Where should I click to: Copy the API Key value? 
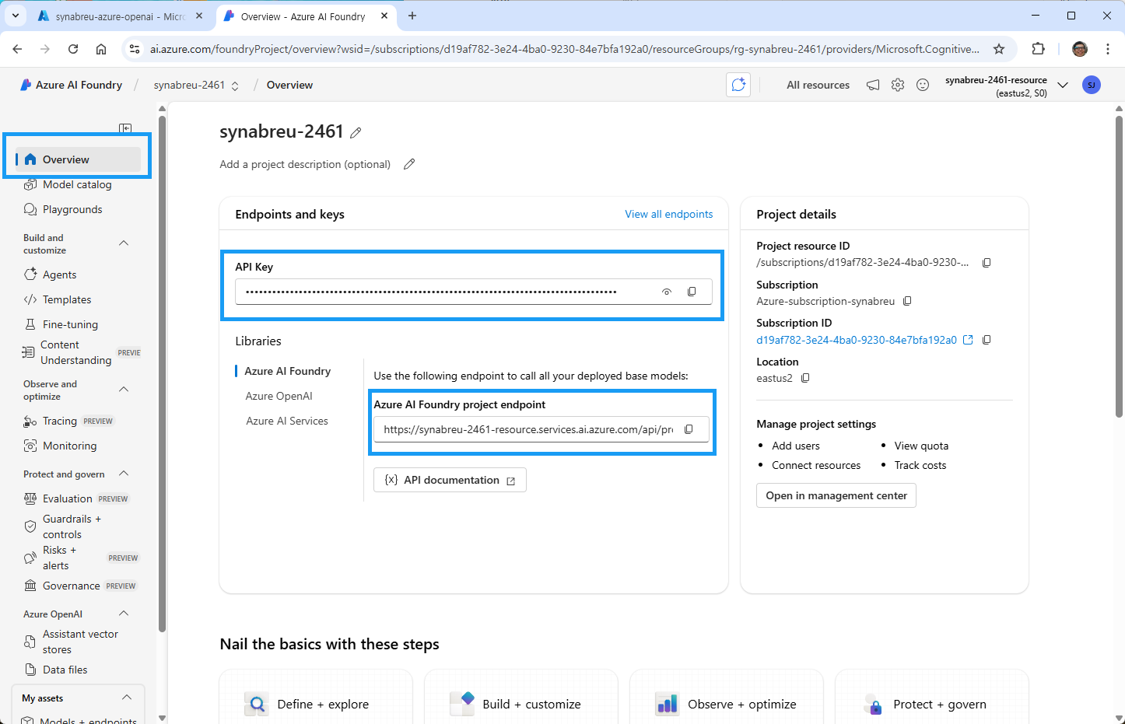click(692, 292)
